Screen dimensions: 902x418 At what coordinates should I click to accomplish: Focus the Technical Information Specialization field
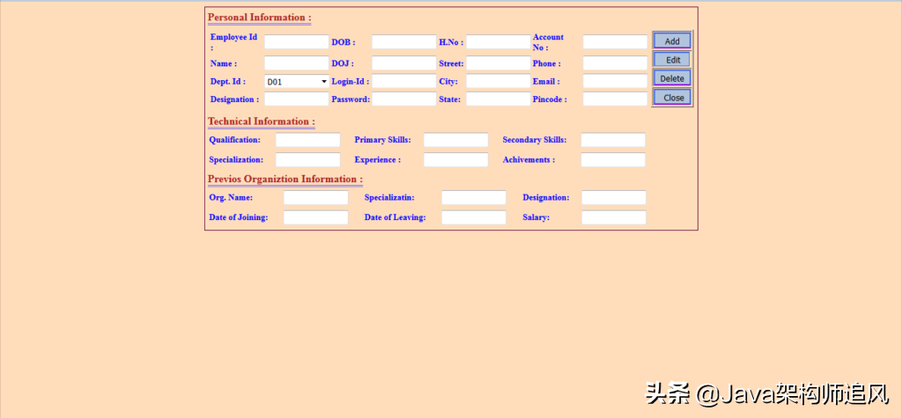[307, 160]
